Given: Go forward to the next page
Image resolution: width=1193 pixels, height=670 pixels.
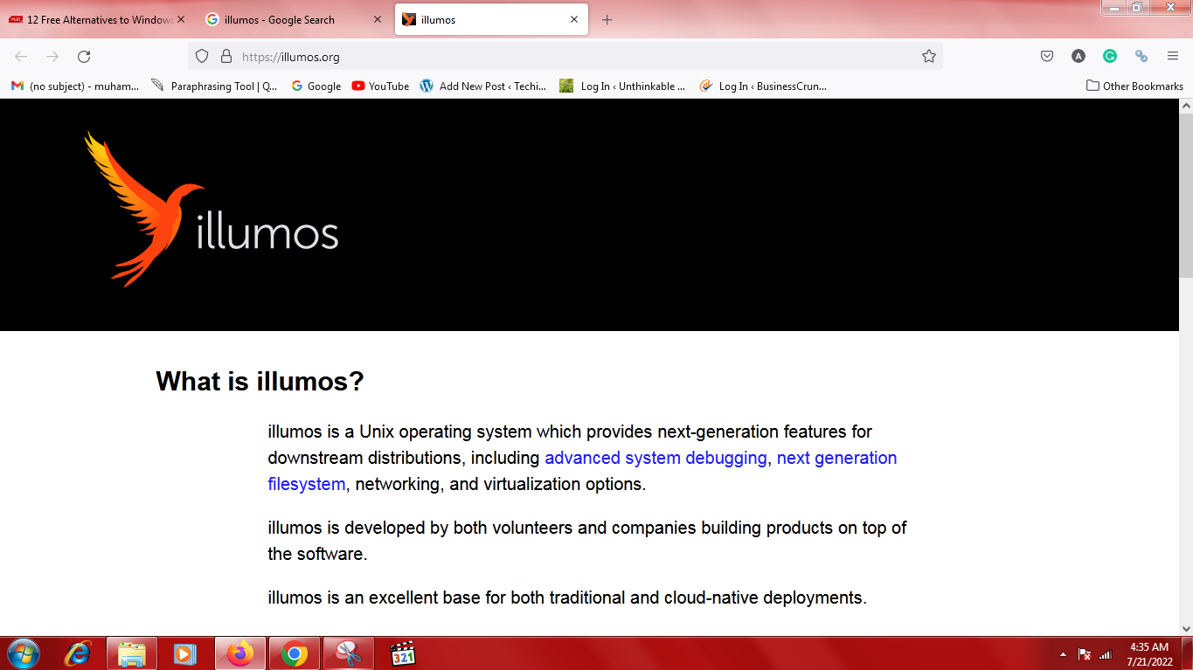Looking at the screenshot, I should coord(52,57).
